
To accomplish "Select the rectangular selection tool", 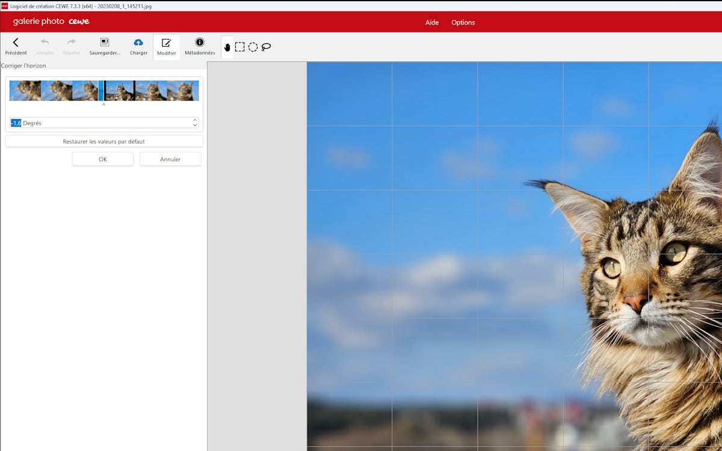I will (x=239, y=47).
